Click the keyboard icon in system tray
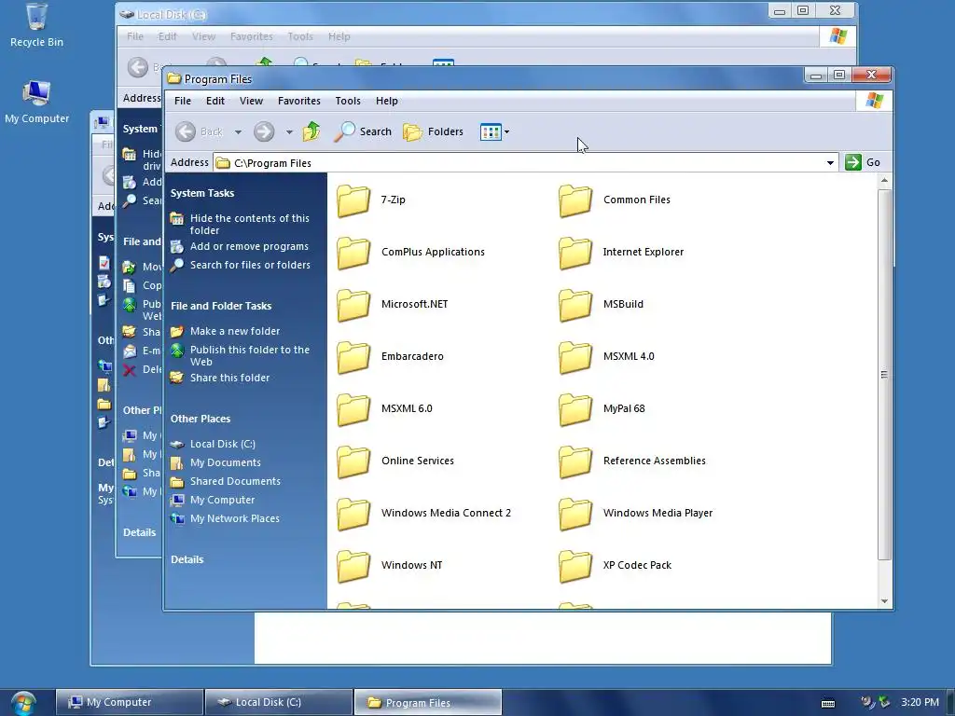Screen dimensions: 955x716 click(x=828, y=703)
